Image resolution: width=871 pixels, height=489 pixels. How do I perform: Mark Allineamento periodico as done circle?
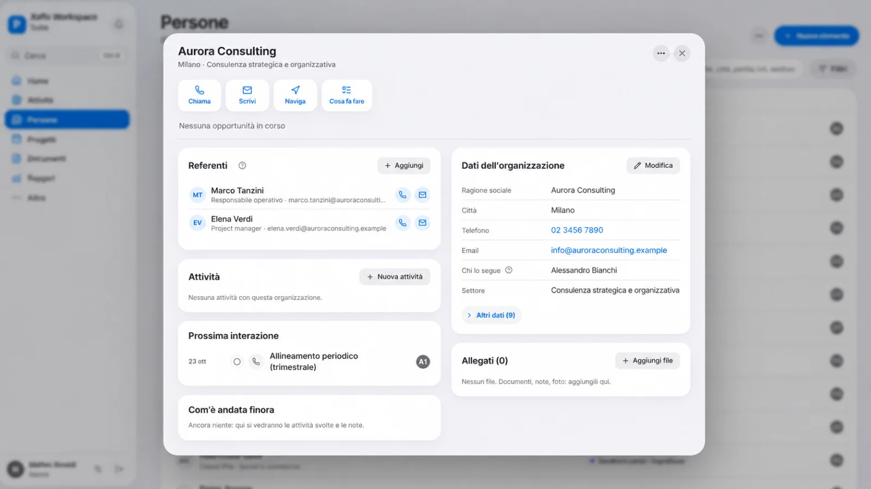[x=237, y=361]
